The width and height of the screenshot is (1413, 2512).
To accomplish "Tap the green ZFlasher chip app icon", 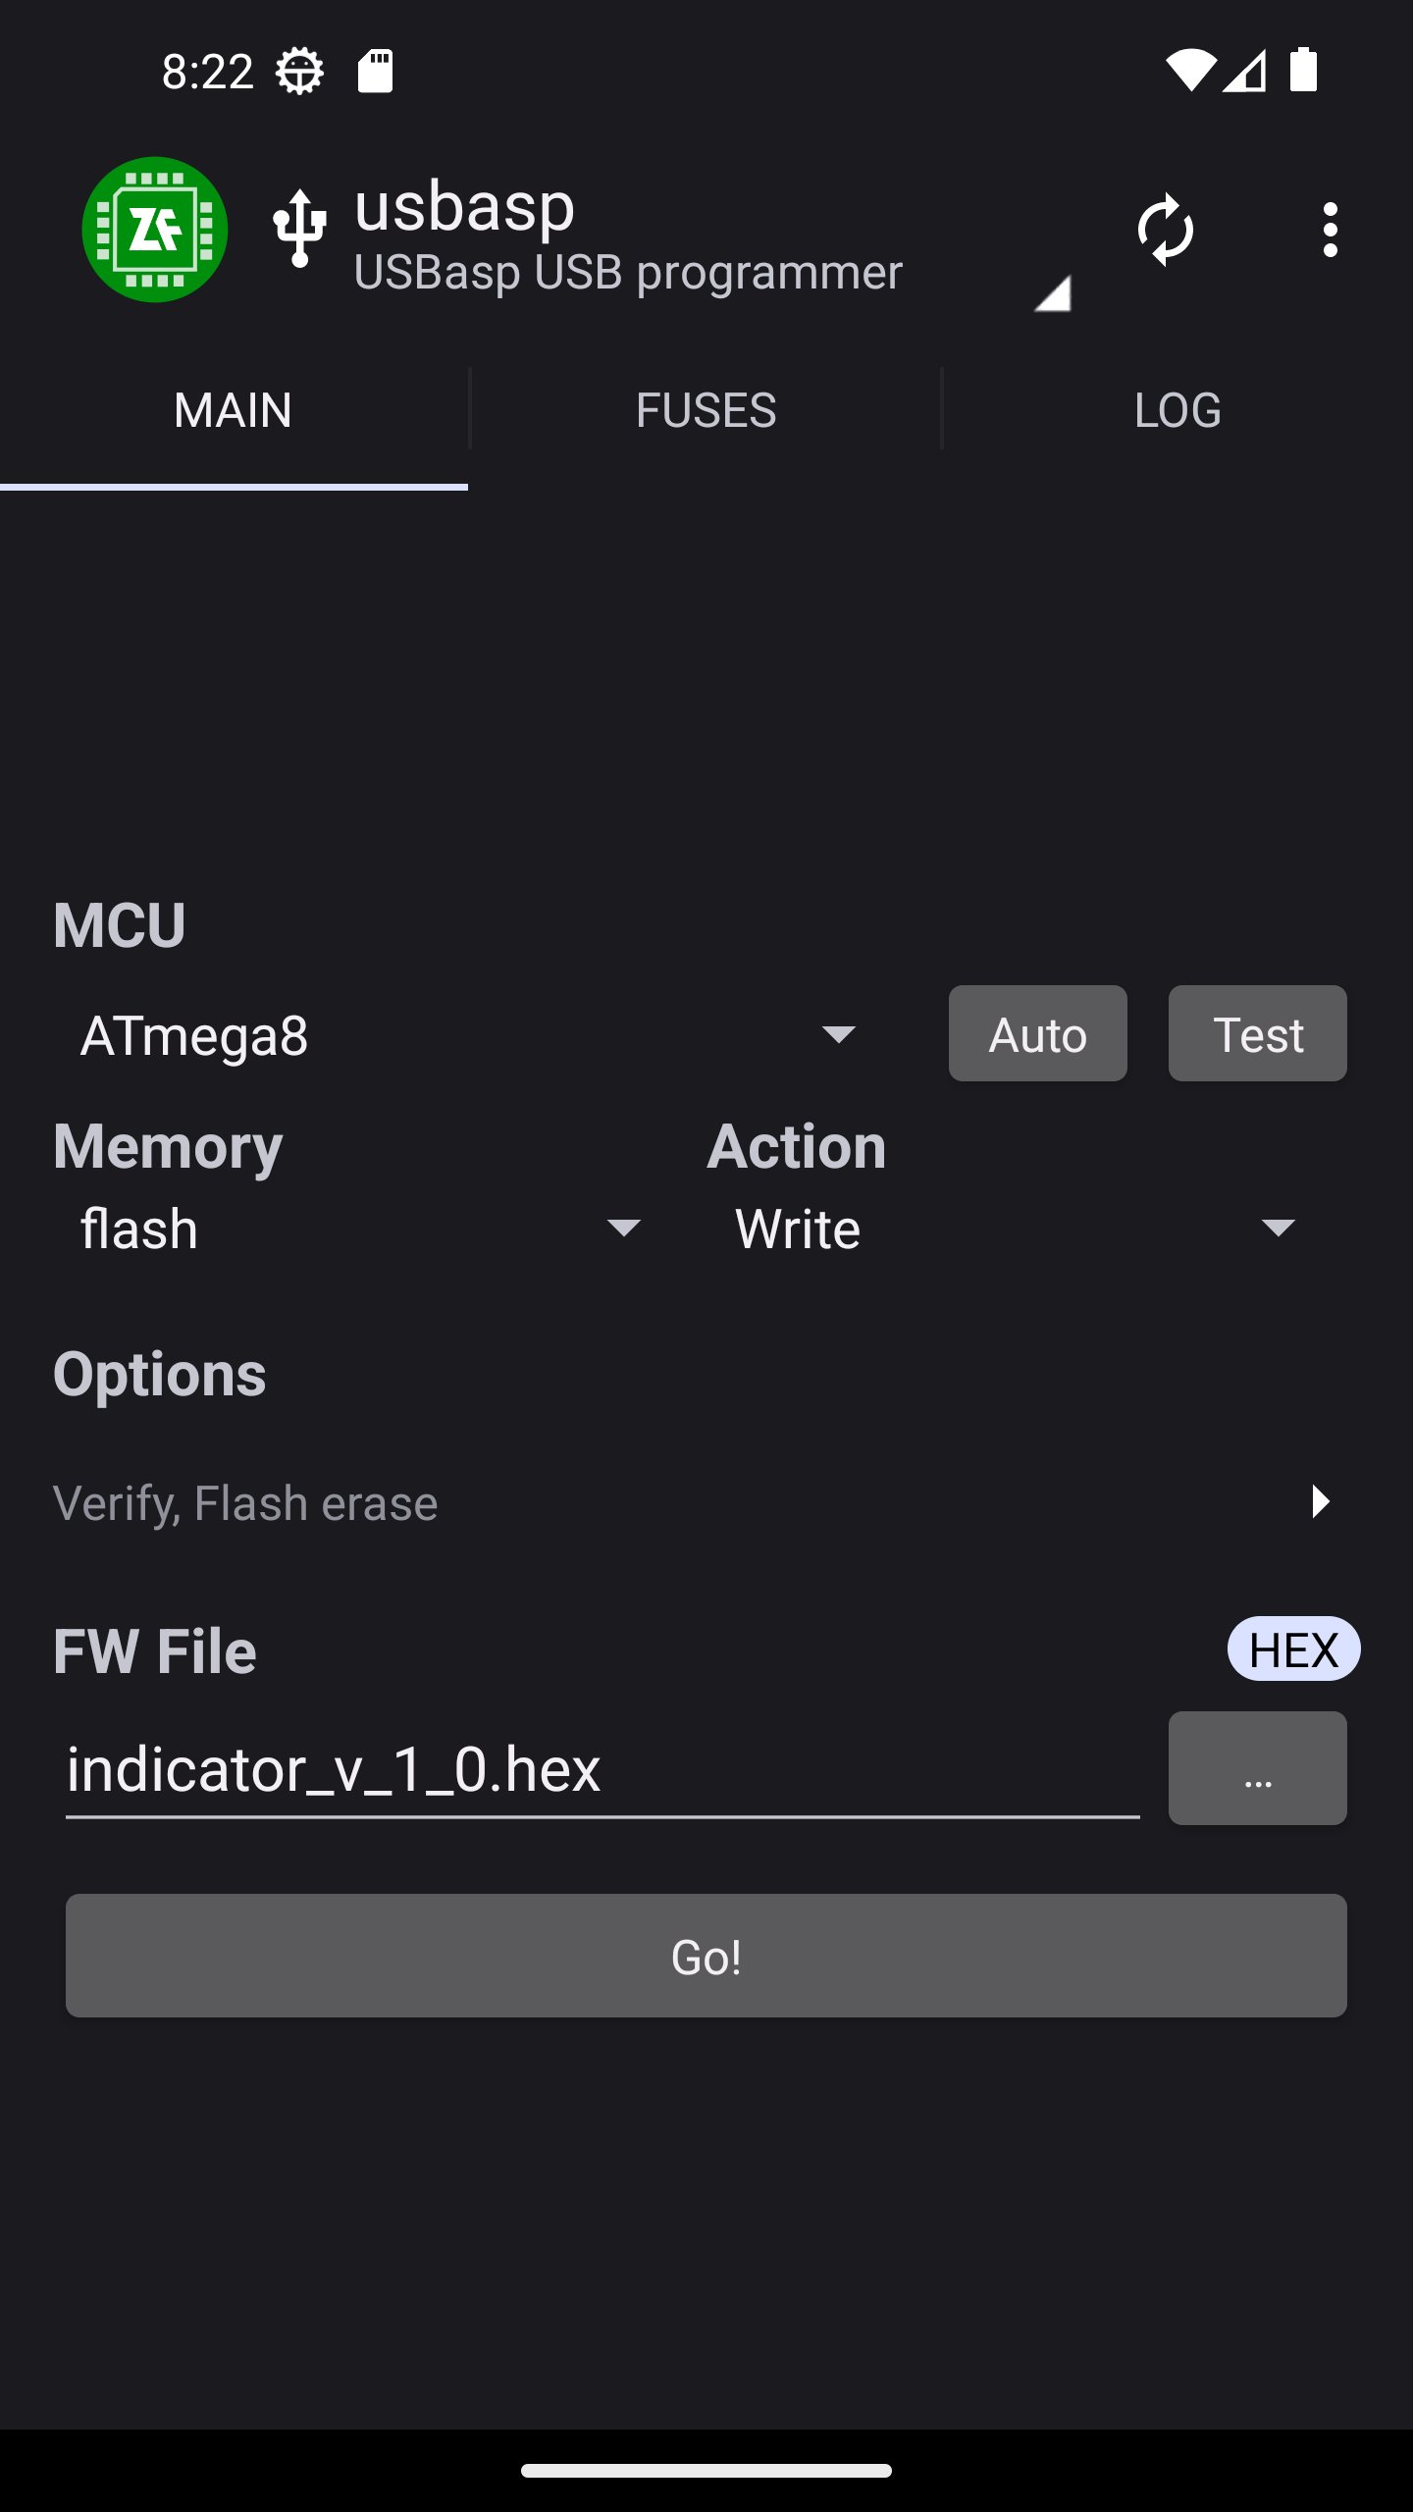I will click(155, 230).
